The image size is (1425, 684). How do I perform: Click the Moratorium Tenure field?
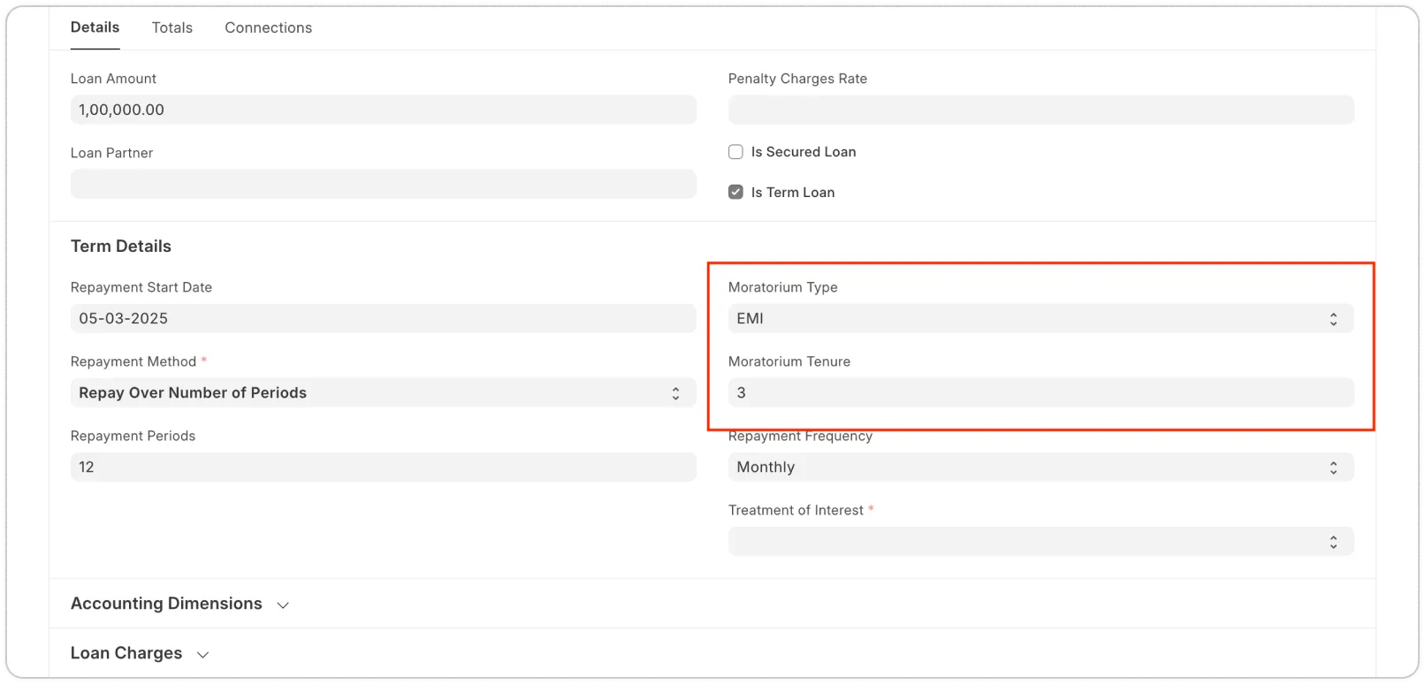click(1040, 392)
